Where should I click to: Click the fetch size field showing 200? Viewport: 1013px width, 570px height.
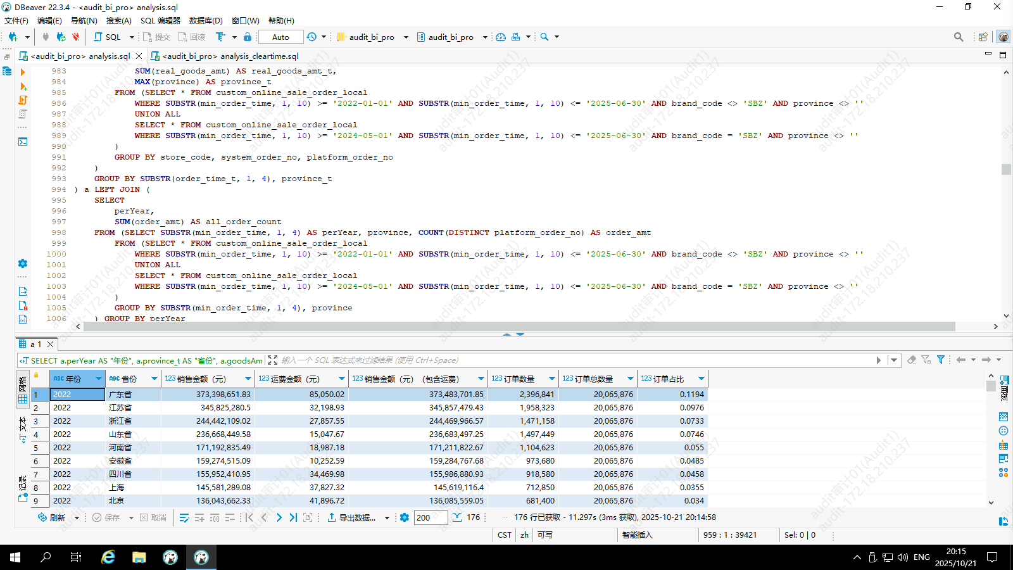tap(431, 517)
